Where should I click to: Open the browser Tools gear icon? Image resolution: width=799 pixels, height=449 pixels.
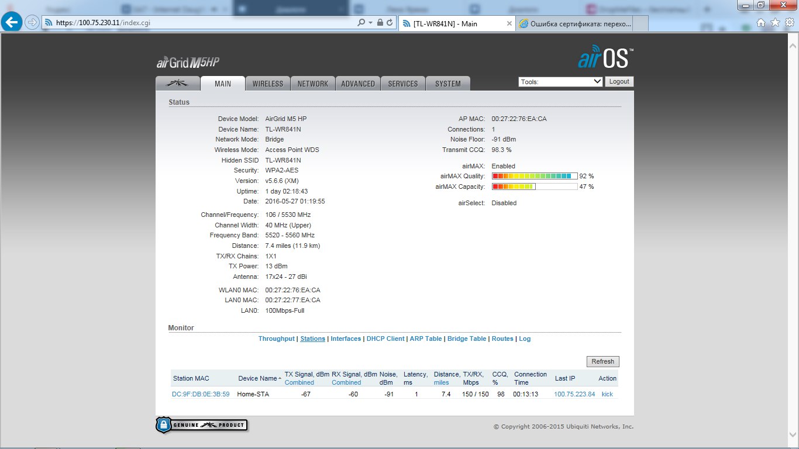(x=789, y=22)
